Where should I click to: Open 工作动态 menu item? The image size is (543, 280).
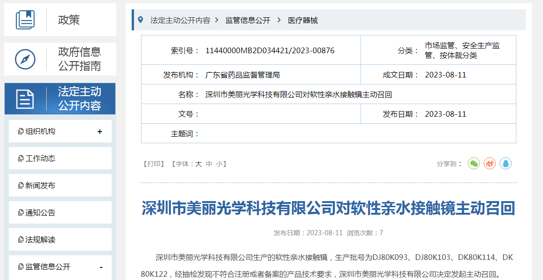[60, 158]
